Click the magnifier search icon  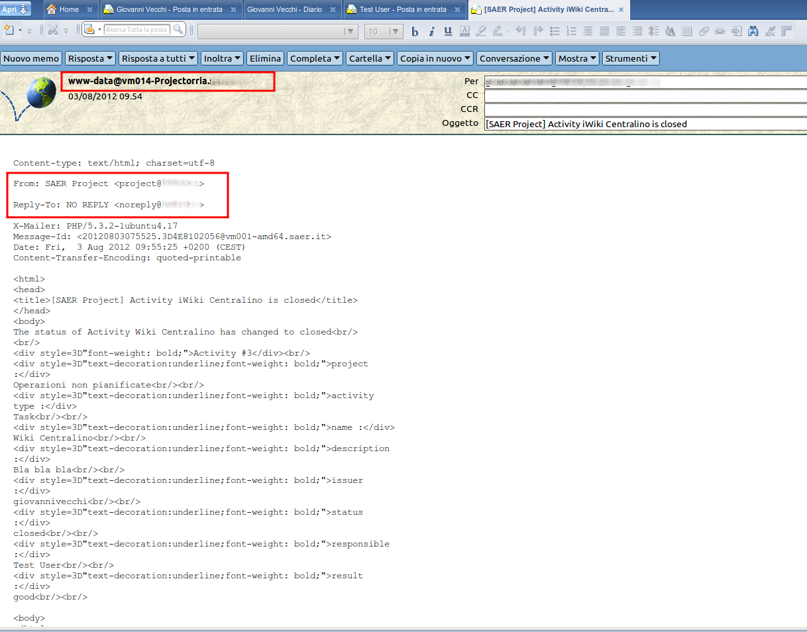(178, 30)
